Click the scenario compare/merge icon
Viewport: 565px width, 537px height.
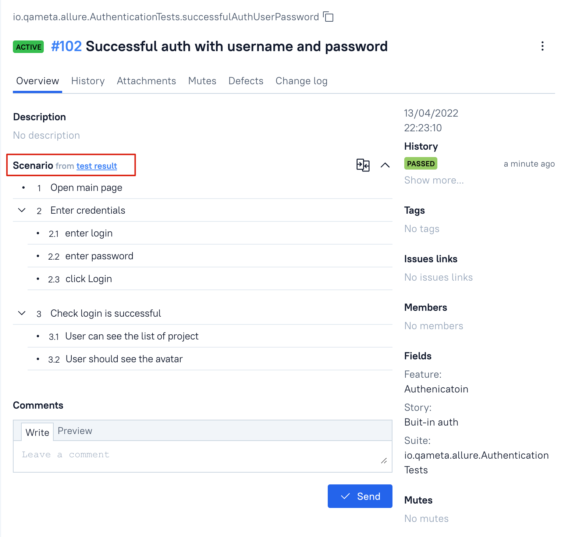click(363, 165)
